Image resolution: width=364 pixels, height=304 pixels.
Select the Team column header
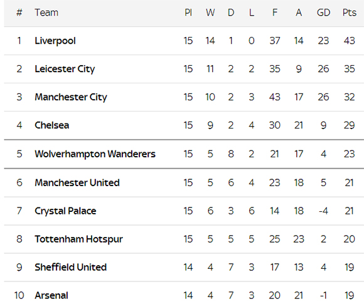[46, 13]
